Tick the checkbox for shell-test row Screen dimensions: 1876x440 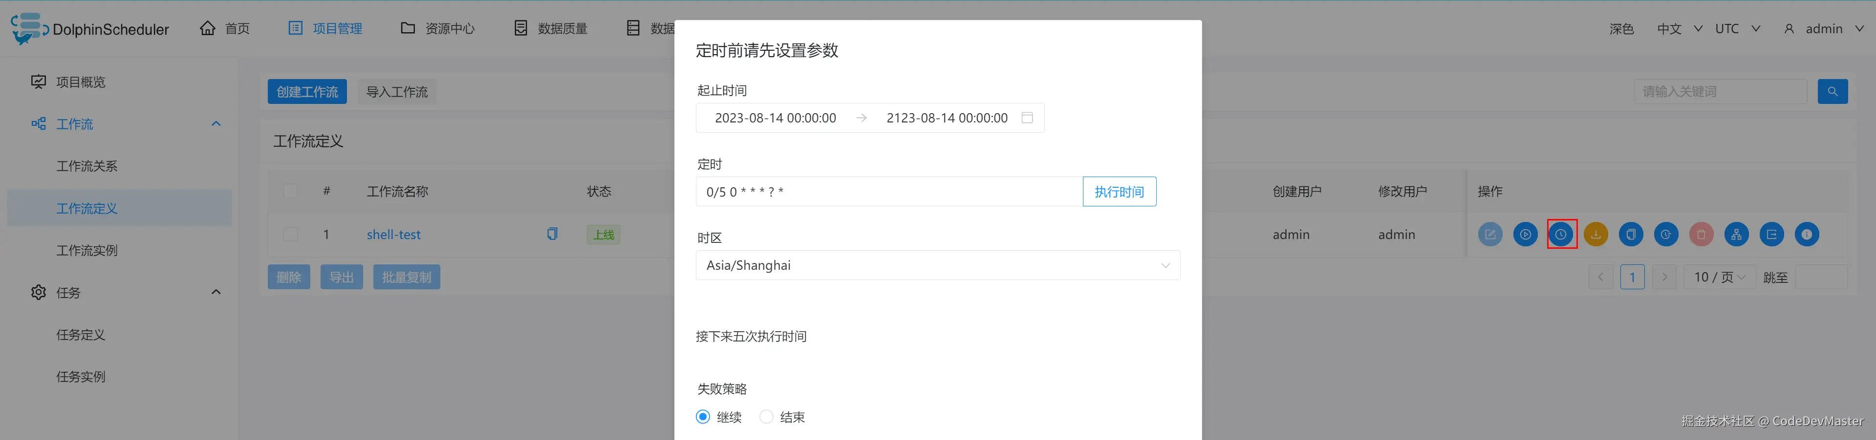(291, 234)
